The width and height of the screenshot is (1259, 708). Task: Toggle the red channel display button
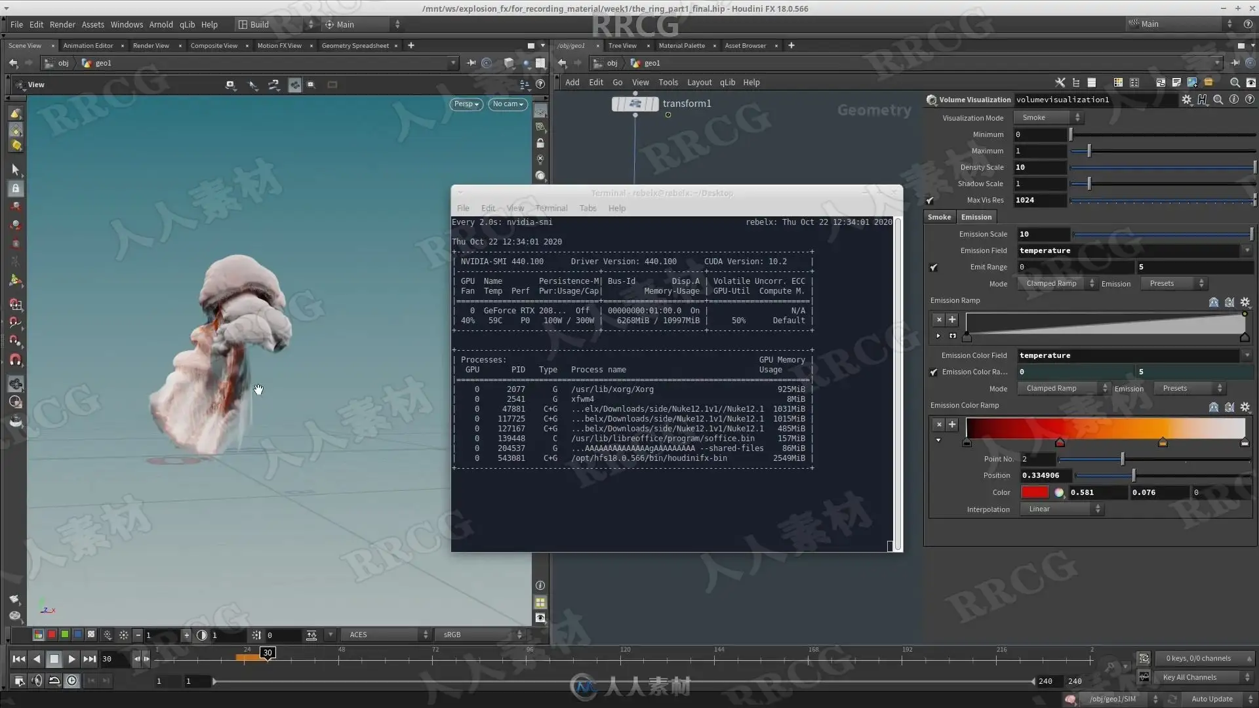pos(52,635)
